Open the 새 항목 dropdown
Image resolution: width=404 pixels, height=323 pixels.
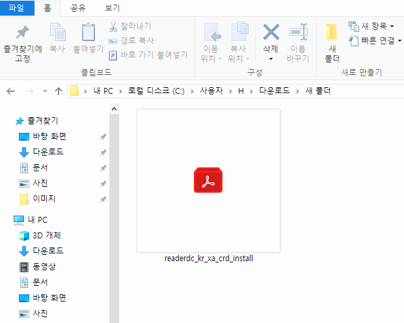click(371, 26)
